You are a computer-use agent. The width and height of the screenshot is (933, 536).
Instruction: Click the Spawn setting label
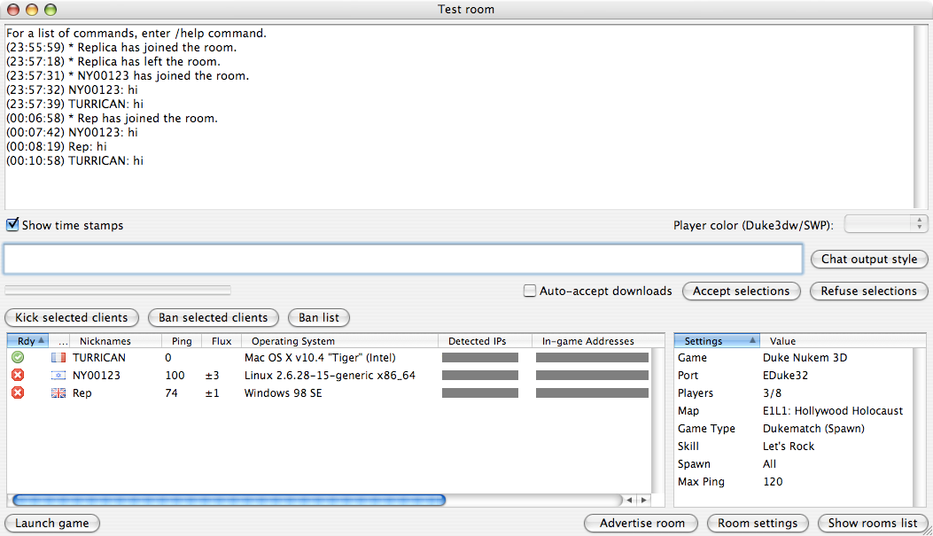pyautogui.click(x=694, y=464)
